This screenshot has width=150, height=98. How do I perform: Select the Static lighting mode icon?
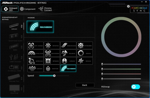[52, 45]
